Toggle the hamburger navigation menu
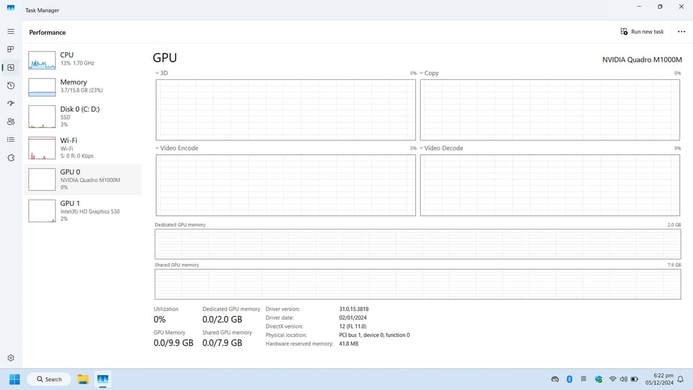Viewport: 693px width, 390px height. (10, 31)
